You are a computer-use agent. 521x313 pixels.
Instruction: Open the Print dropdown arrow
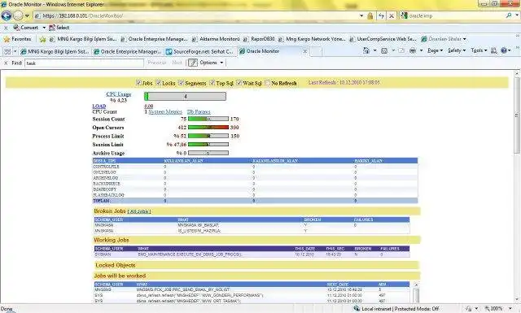point(421,50)
